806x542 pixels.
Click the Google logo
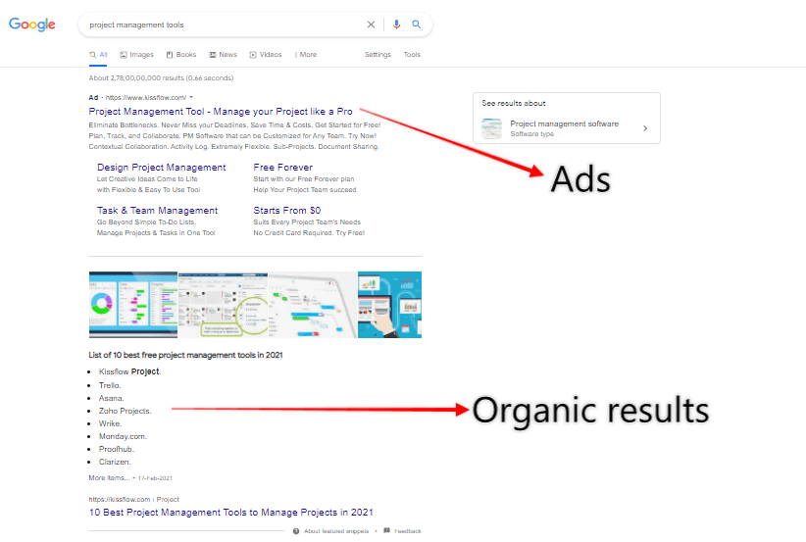(x=32, y=25)
